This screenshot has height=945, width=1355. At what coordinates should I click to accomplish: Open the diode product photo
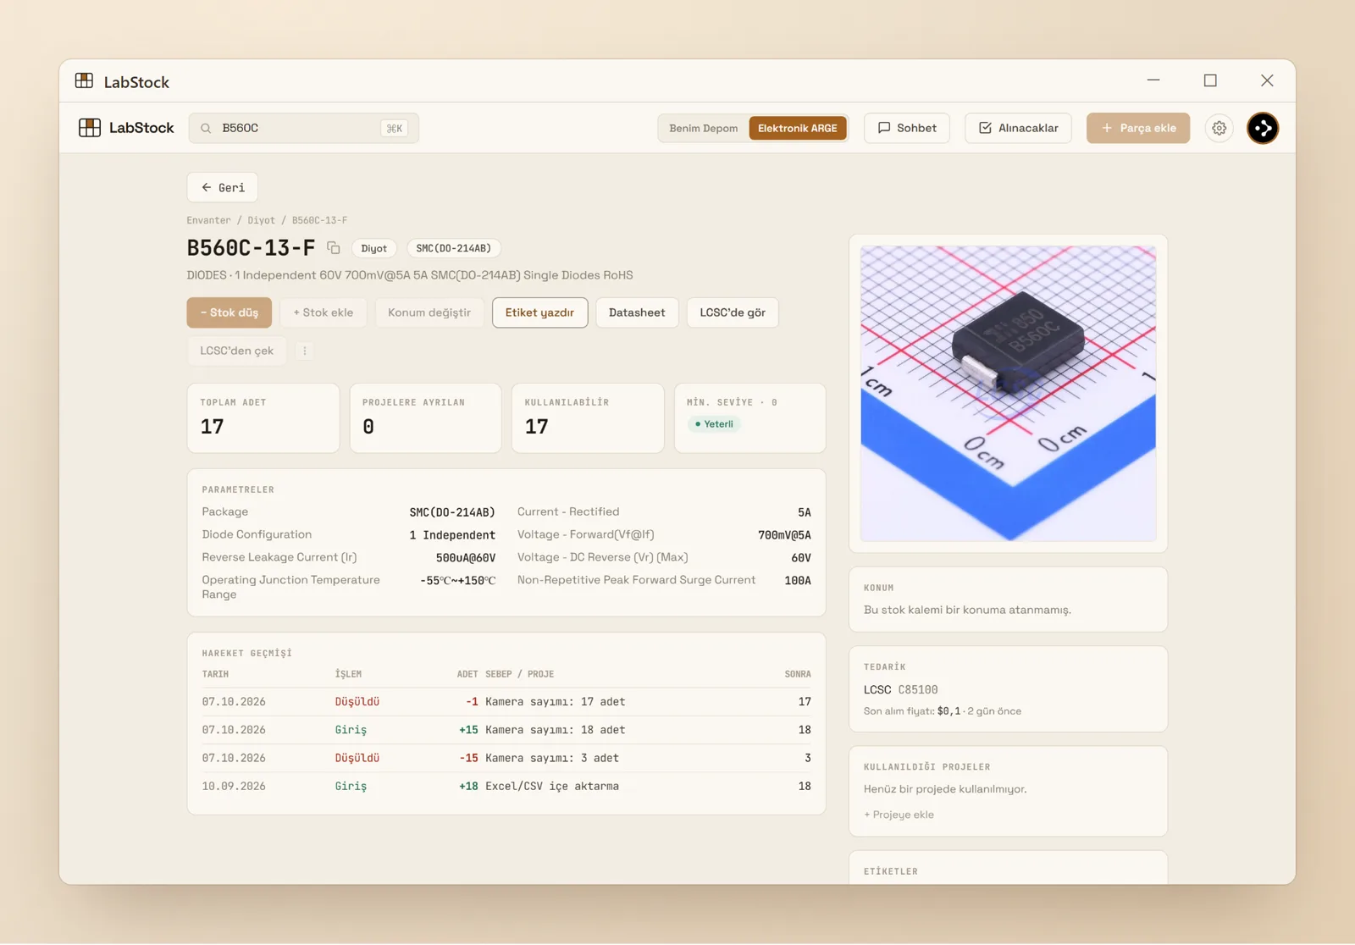point(1008,394)
